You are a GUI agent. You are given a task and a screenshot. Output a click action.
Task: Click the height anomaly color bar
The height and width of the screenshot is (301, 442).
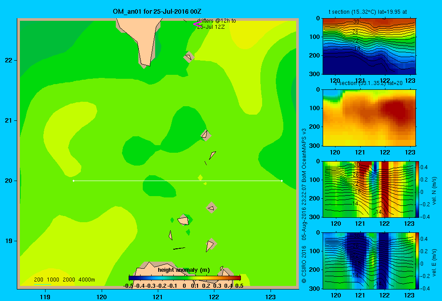click(x=185, y=278)
